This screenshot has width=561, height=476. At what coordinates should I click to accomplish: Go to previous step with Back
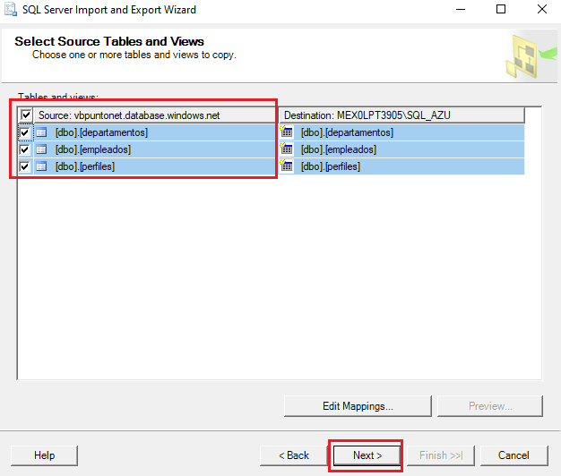point(294,455)
